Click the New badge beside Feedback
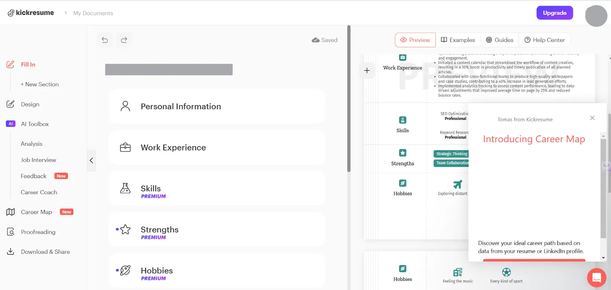Screen dimensions: 611x290 click(61, 176)
